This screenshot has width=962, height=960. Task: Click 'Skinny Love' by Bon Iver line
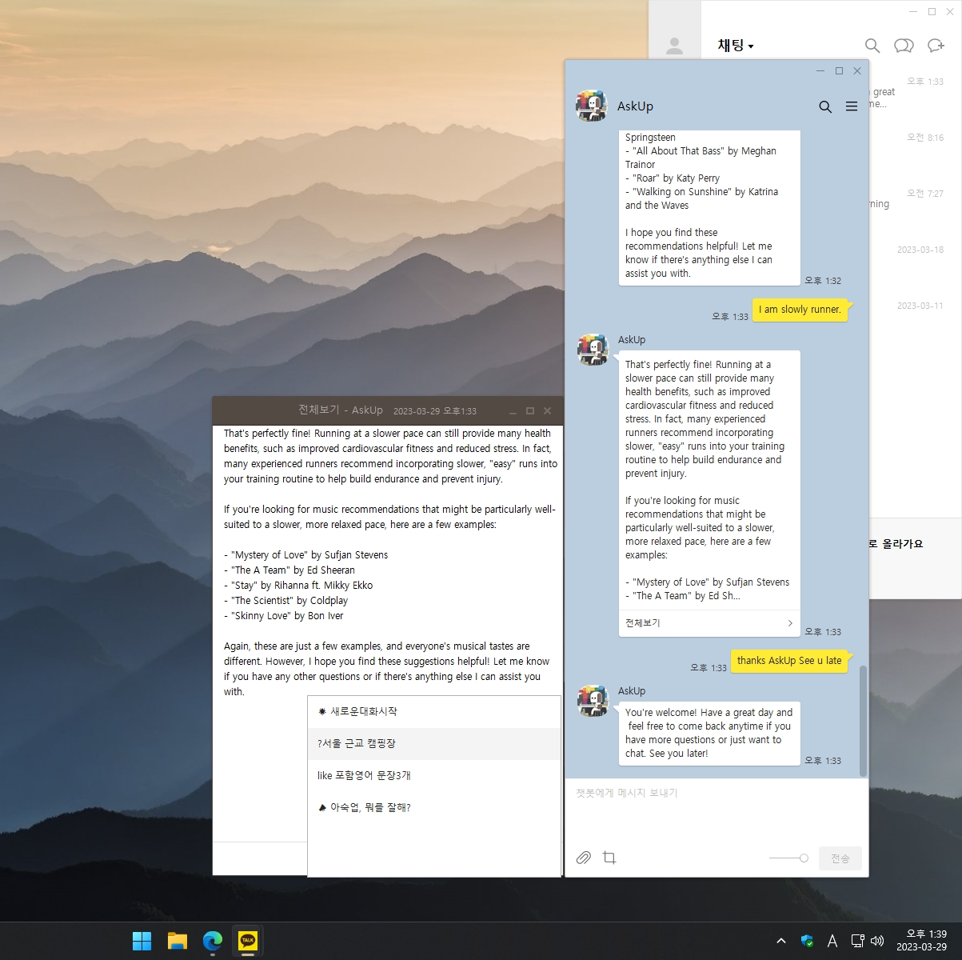pos(284,616)
